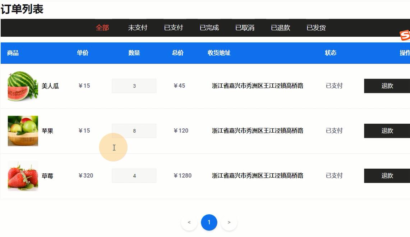
Task: Click the 商品 column header
Action: tap(13, 53)
